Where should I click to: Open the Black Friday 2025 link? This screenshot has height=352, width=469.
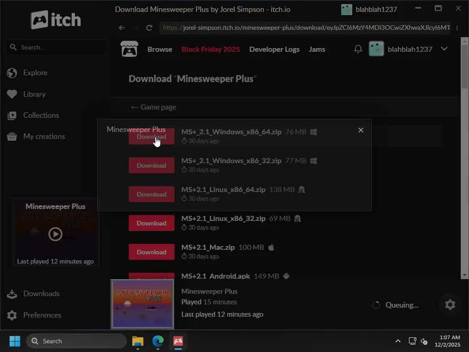coord(211,49)
